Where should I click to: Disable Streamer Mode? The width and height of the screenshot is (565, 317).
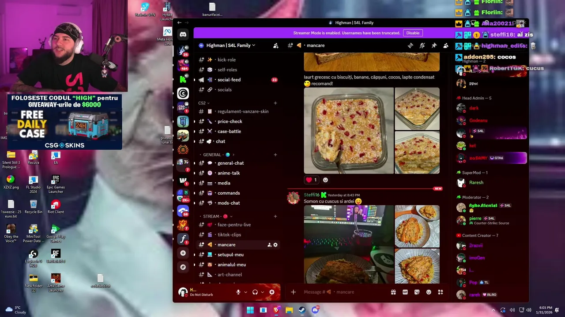click(413, 33)
